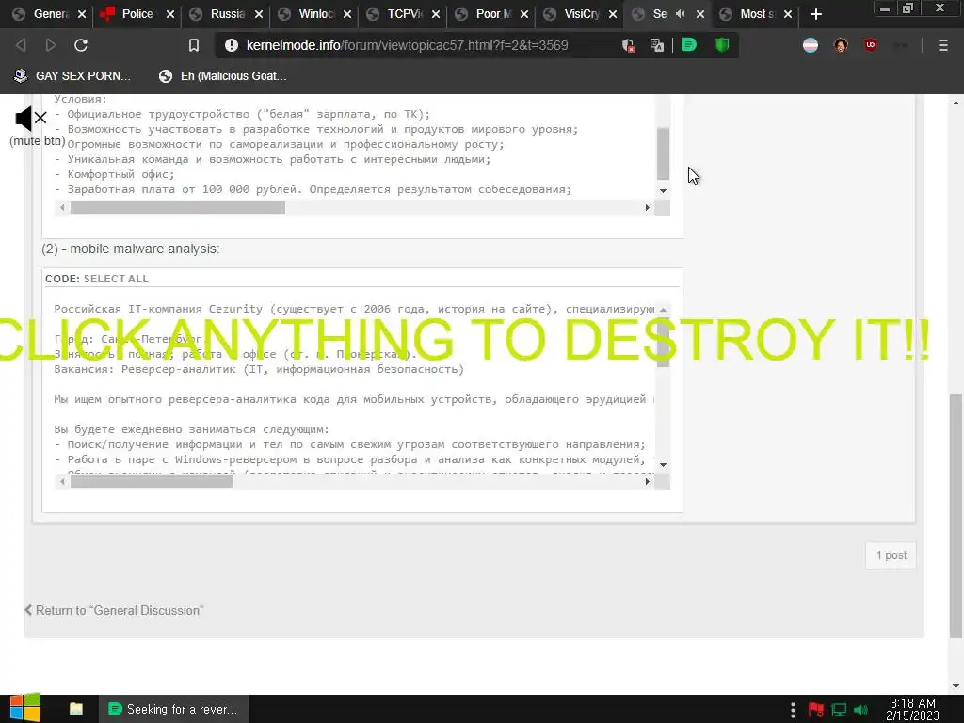Viewport: 964px width, 723px height.
Task: Click the second code box horizontal scrollbar thumb
Action: pos(152,482)
